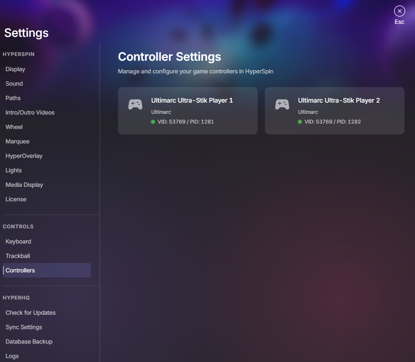
Task: Click the Esc close icon
Action: coord(399,11)
